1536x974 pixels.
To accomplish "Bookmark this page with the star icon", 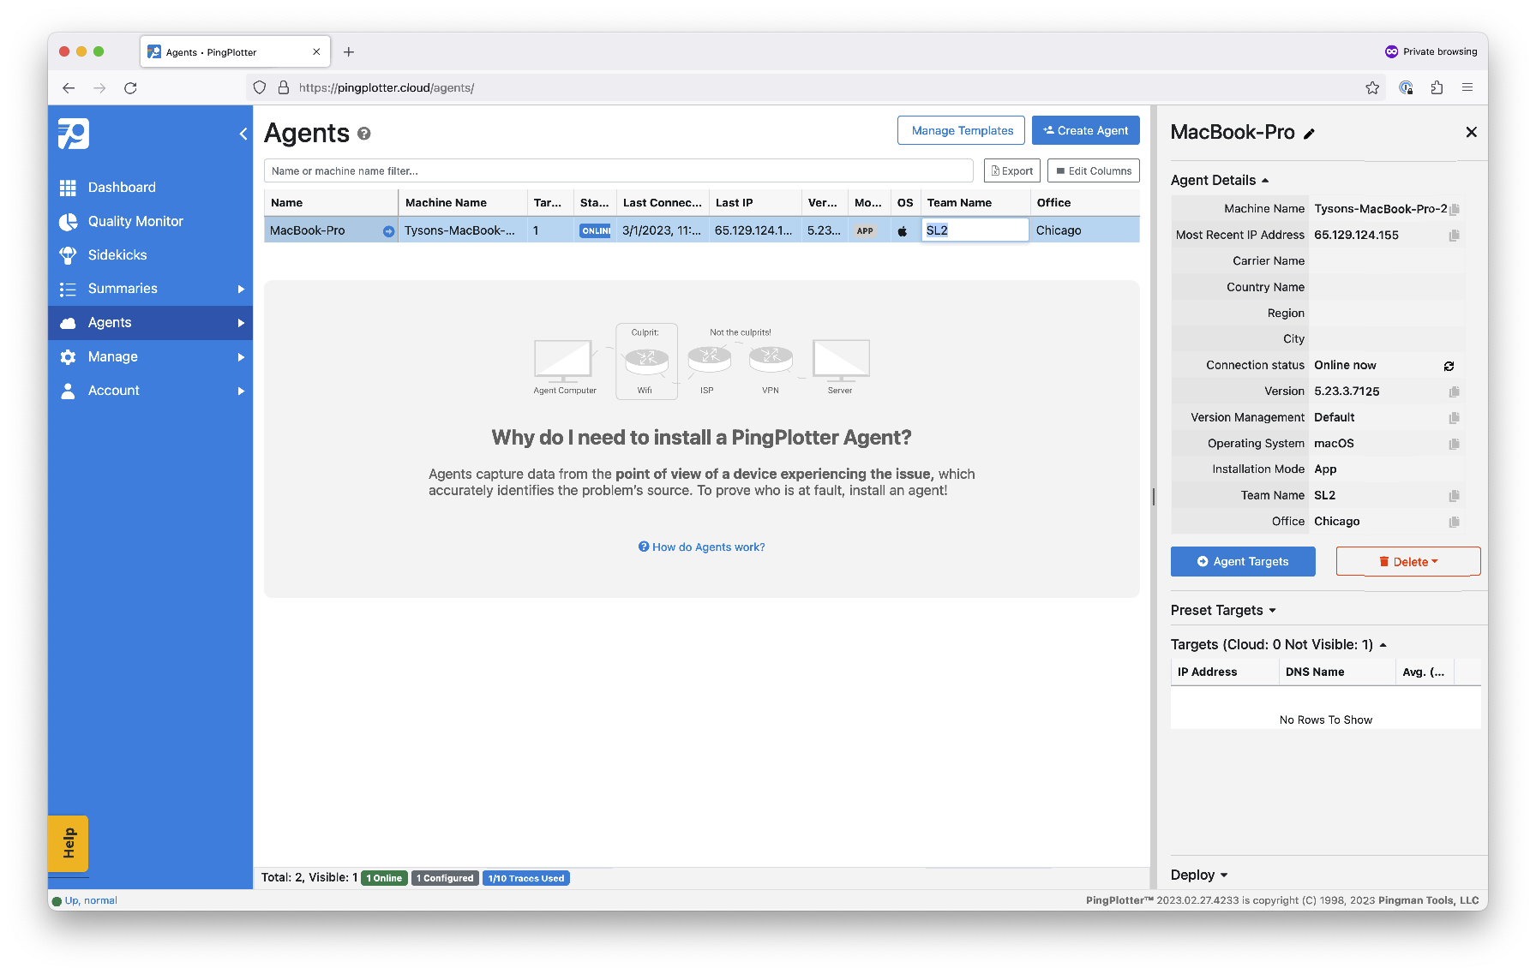I will click(x=1372, y=87).
